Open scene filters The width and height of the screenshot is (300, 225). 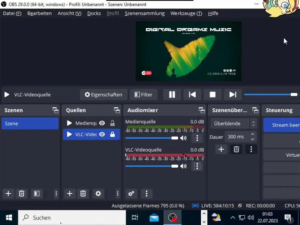click(37, 194)
